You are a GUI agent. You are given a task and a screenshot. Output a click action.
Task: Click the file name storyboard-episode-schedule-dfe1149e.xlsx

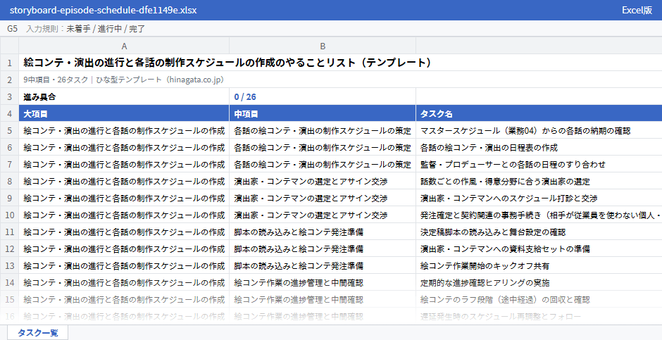coord(103,10)
